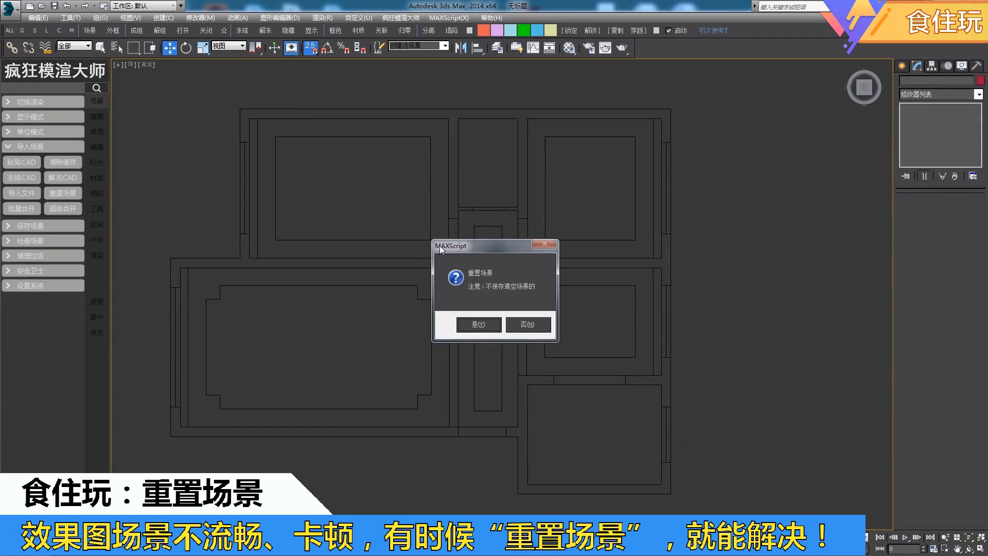Click the Mirror tool icon

point(460,48)
